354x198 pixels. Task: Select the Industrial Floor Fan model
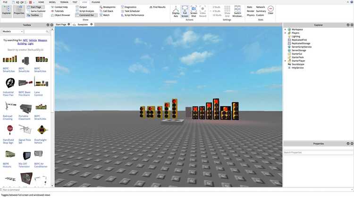tap(9, 87)
